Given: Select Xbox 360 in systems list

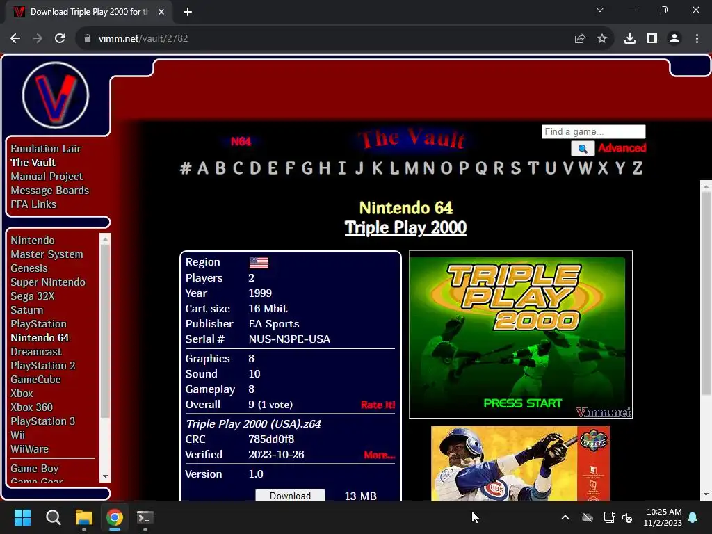Looking at the screenshot, I should click(x=32, y=407).
